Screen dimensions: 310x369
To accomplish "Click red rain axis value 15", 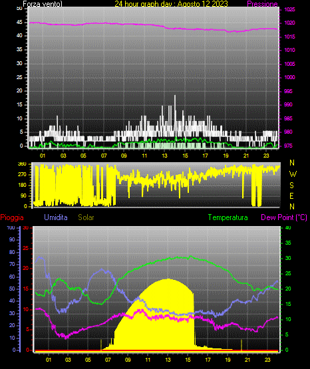I will [x=25, y=289].
